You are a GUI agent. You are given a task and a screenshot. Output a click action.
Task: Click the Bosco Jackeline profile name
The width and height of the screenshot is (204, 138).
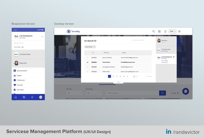click(x=107, y=57)
